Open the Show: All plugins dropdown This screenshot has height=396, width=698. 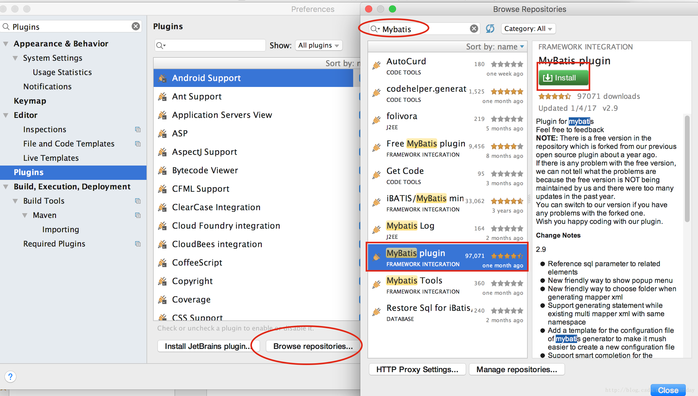tap(319, 45)
